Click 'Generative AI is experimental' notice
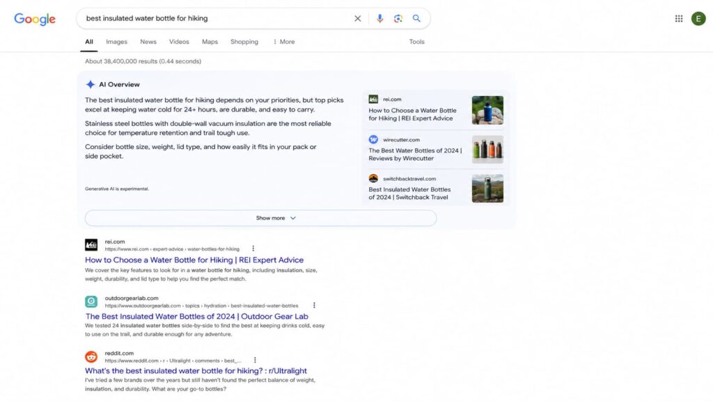Screen dimensions: 713x401 (x=117, y=189)
